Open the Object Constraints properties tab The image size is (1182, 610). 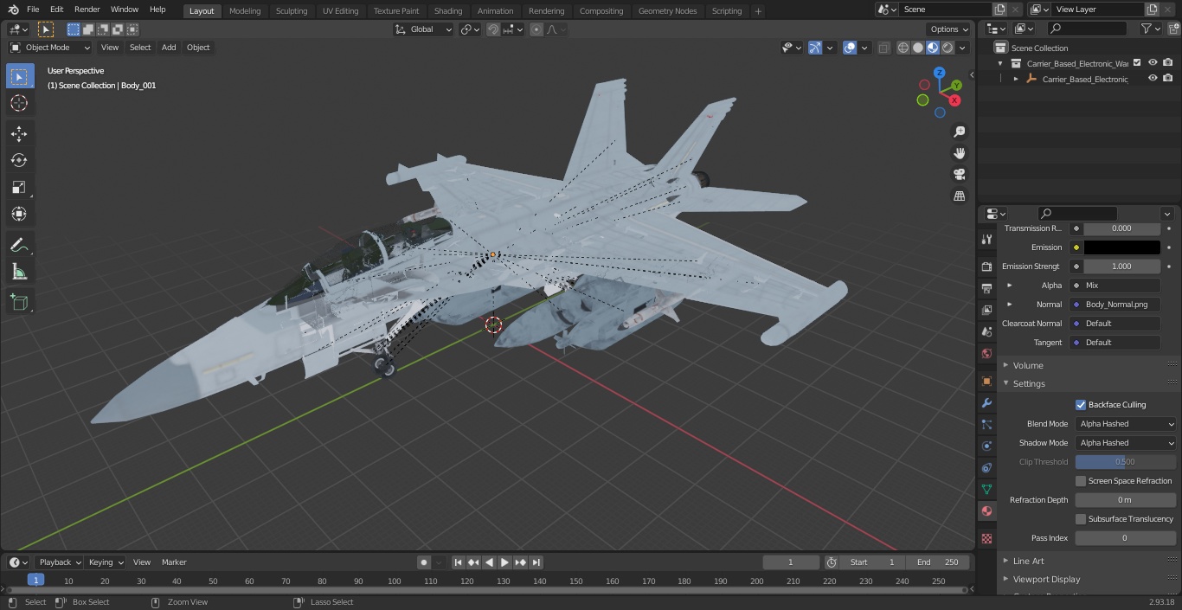[x=986, y=467]
